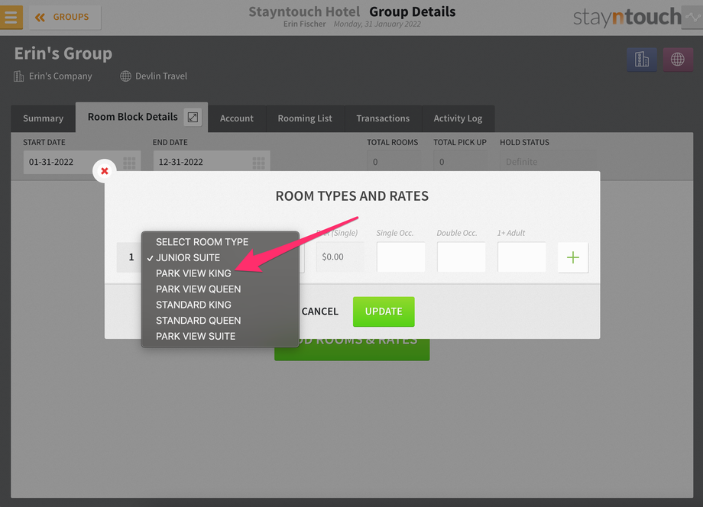Open the Account tab
The height and width of the screenshot is (507, 703).
coord(237,118)
